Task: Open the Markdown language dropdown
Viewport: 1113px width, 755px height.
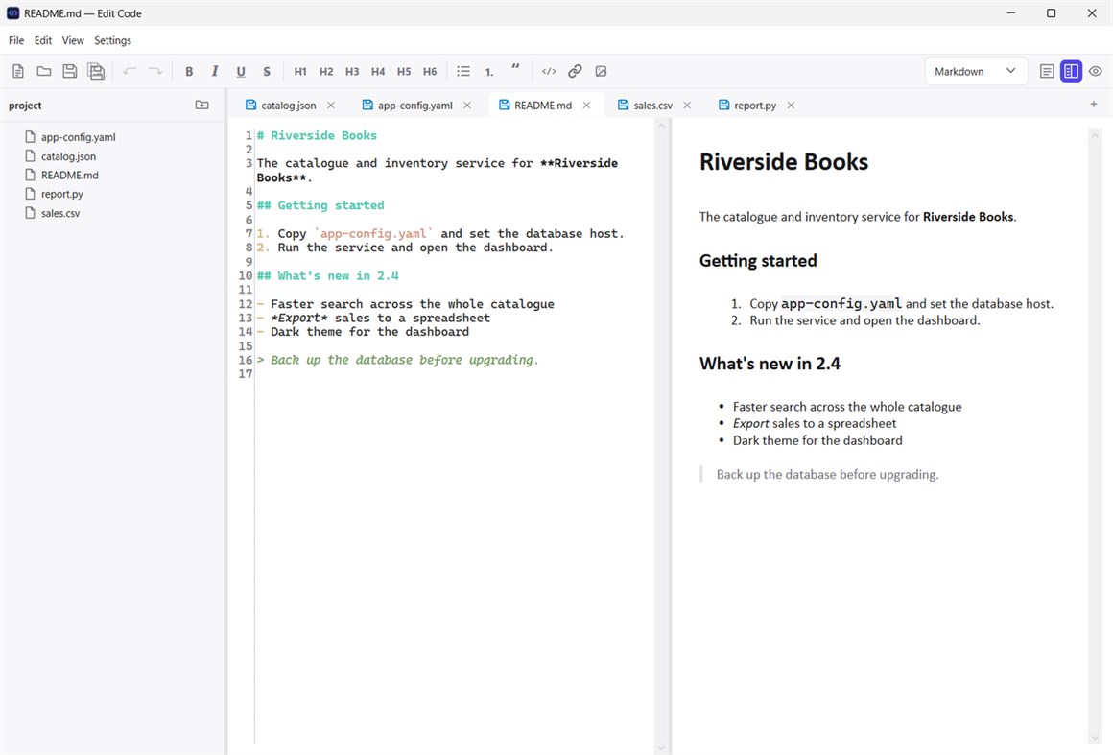Action: [976, 71]
